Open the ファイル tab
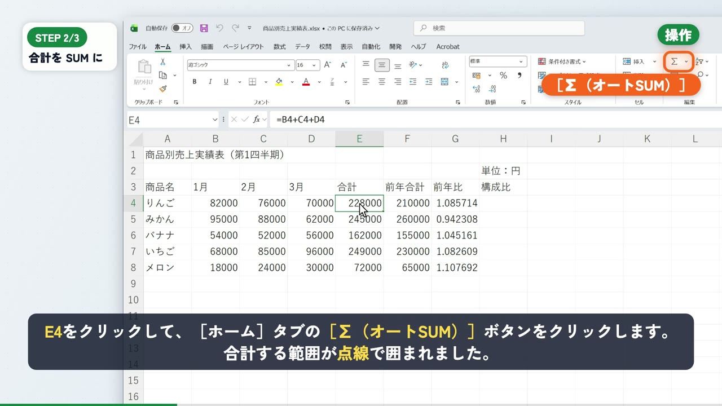The height and width of the screenshot is (406, 722). point(138,47)
